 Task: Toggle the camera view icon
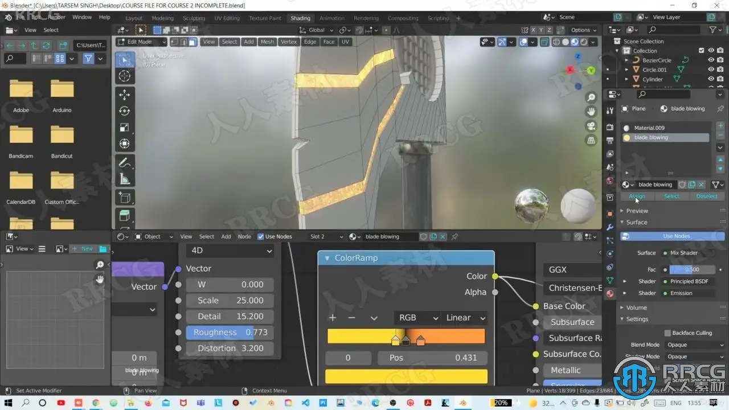coord(591,126)
